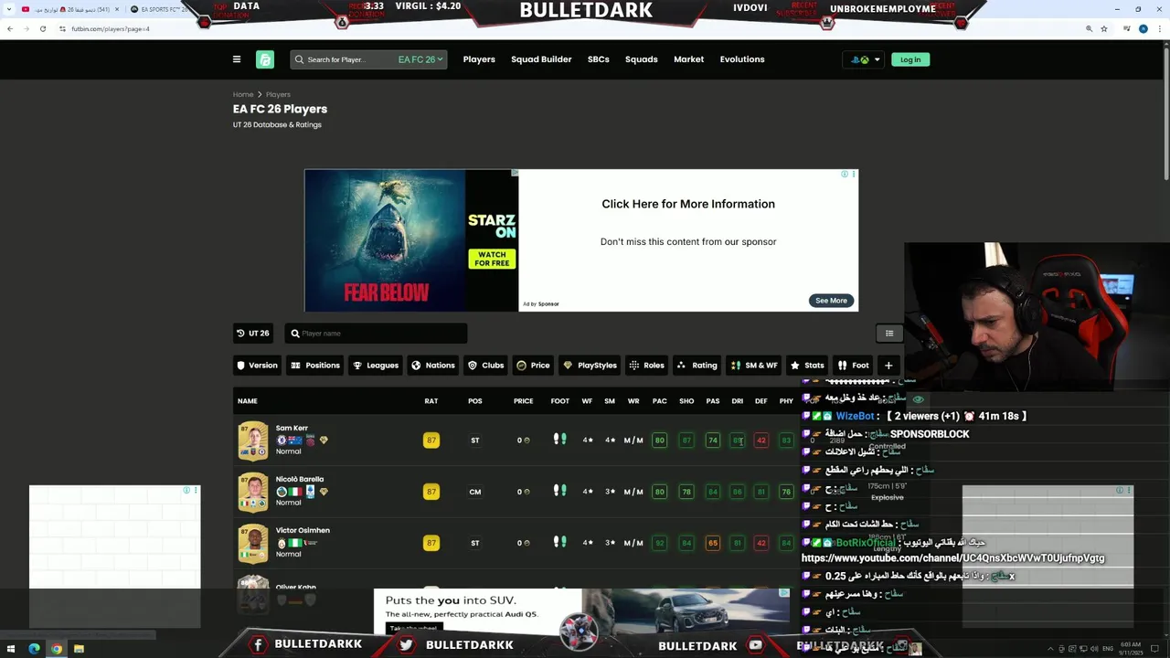Open the hamburger menu on Futbin
The width and height of the screenshot is (1170, 658).
pos(237,59)
